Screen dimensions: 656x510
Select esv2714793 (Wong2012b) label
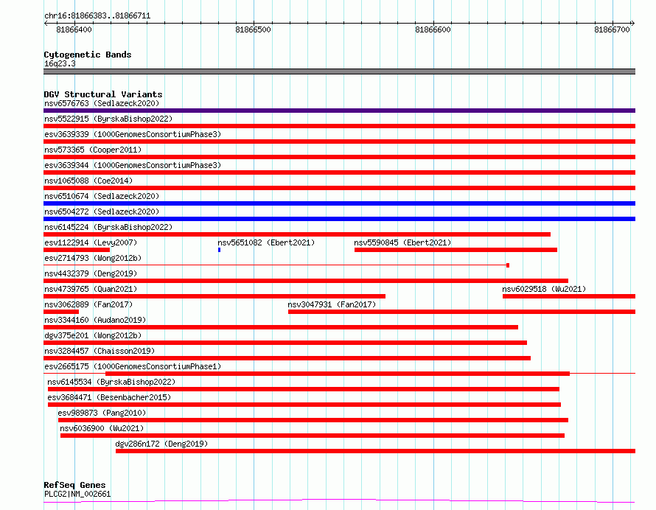93,258
